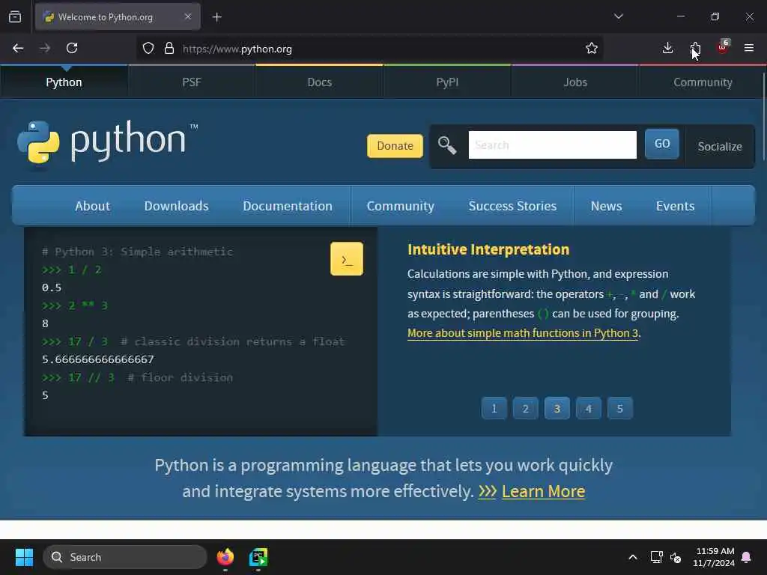Switch to slide 2
Viewport: 767px width, 575px height.
(x=525, y=408)
